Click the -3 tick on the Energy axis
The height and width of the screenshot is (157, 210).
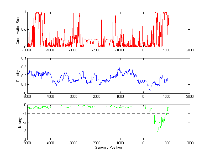pos(24,131)
